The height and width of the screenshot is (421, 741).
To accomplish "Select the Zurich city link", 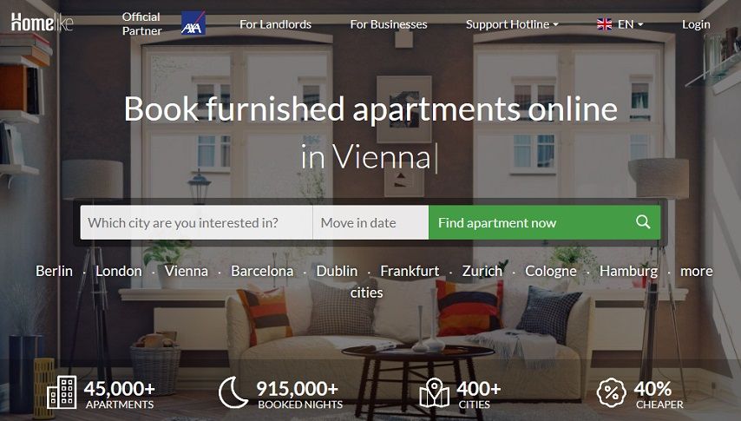I will [x=482, y=271].
